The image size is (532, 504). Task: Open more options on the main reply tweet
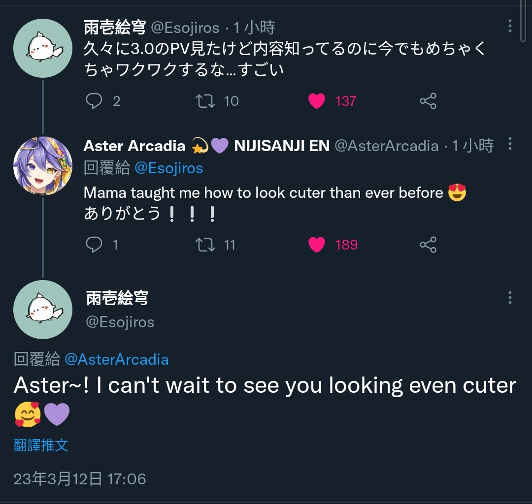510,297
